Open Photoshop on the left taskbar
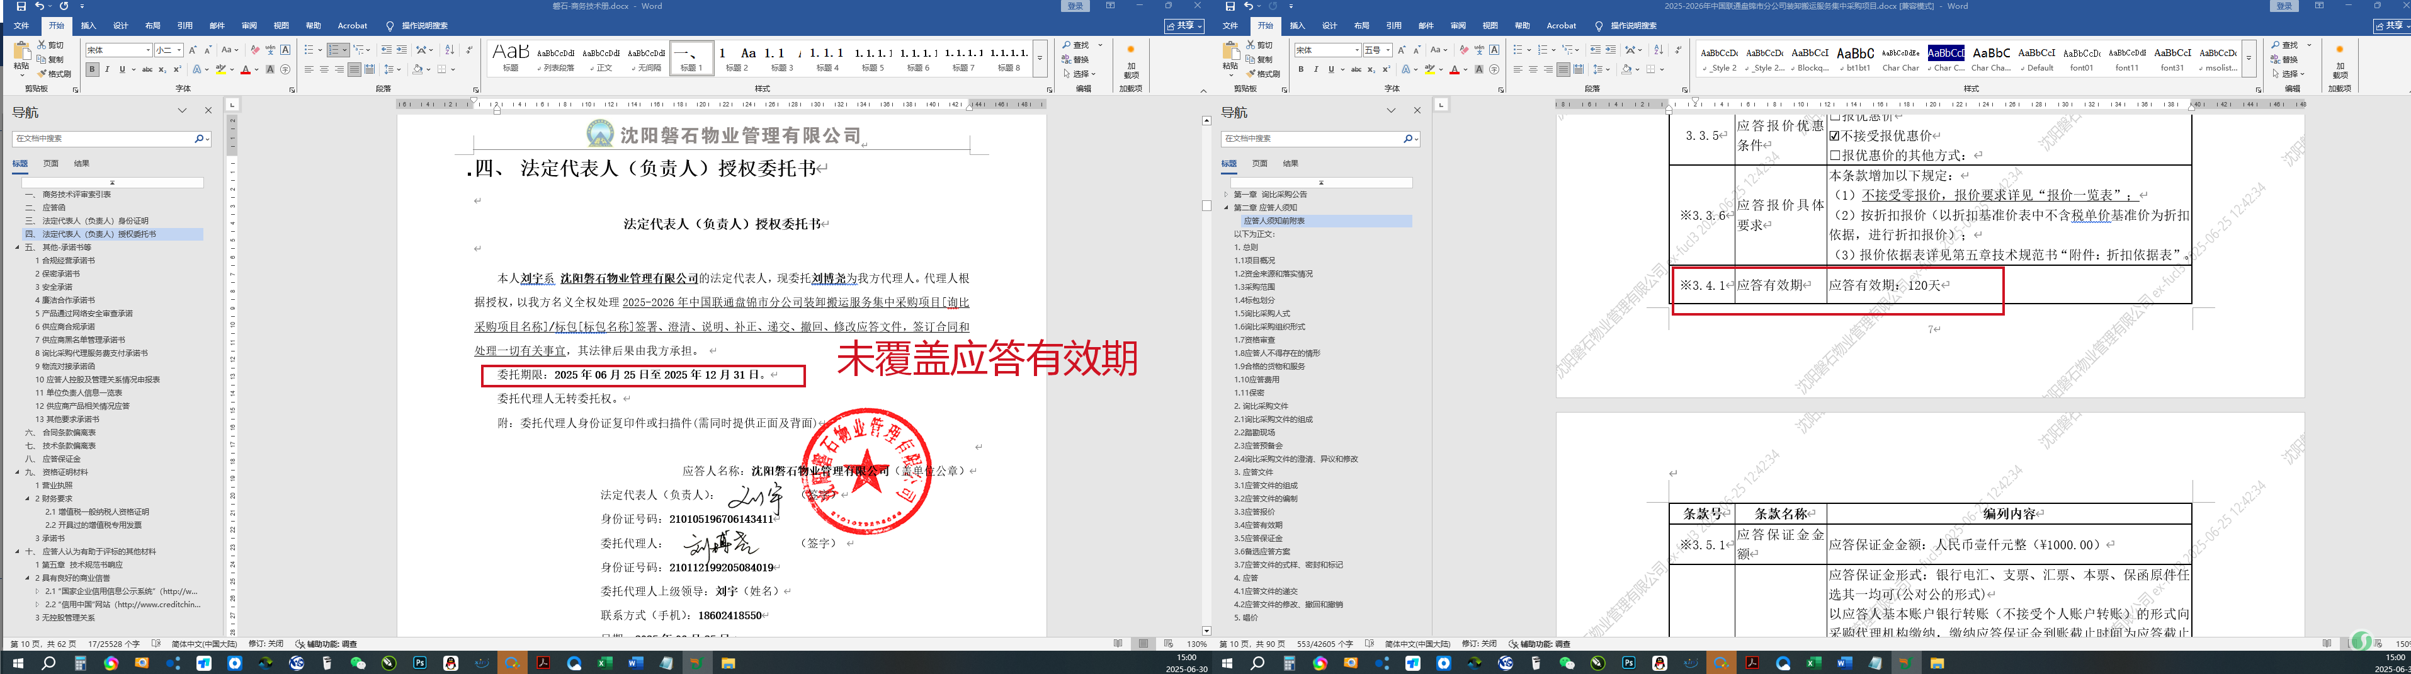2411x674 pixels. pos(419,663)
